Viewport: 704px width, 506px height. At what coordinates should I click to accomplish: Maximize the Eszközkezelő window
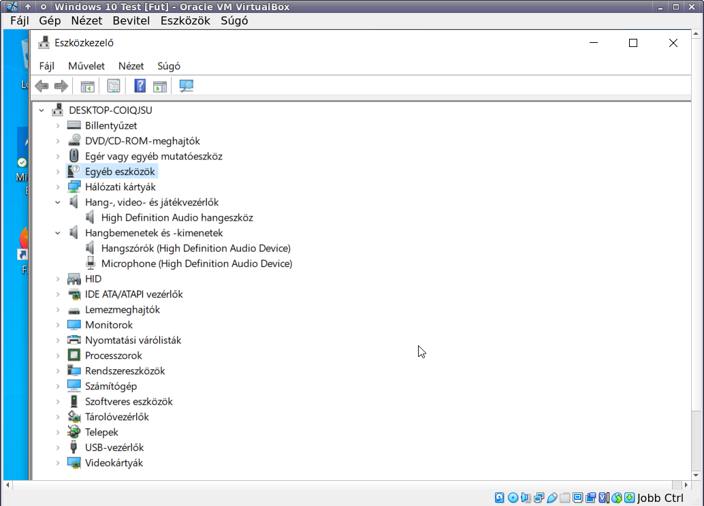(633, 43)
